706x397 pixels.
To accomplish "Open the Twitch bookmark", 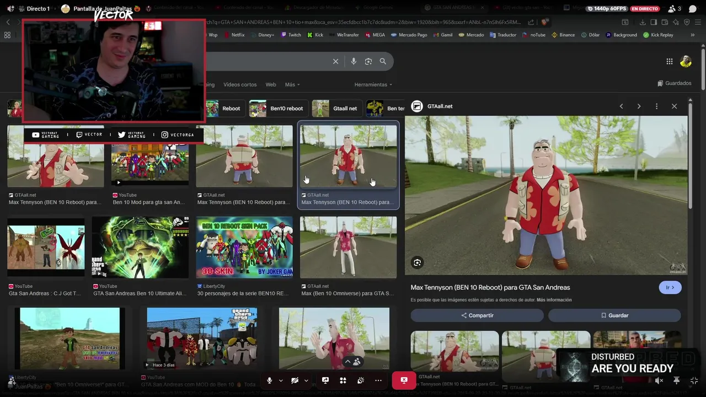I will tap(291, 35).
